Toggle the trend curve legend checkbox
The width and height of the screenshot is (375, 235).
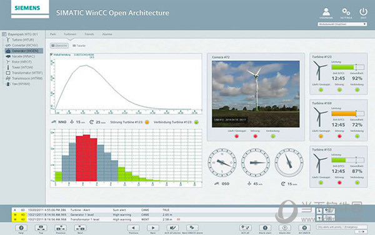pyautogui.click(x=51, y=54)
